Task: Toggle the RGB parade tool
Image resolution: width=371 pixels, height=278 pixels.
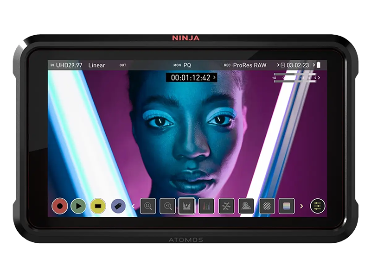Action: coord(206,206)
